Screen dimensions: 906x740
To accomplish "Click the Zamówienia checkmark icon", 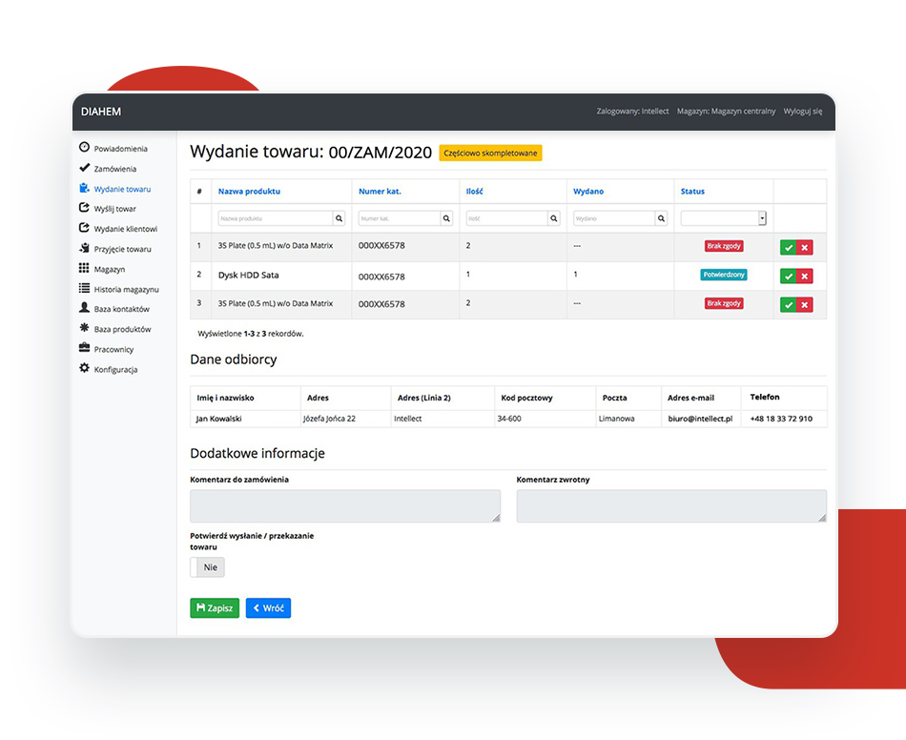I will [x=84, y=168].
